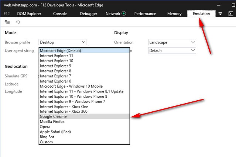236x157 pixels.
Task: Switch to the Console tab
Action: [60, 14]
